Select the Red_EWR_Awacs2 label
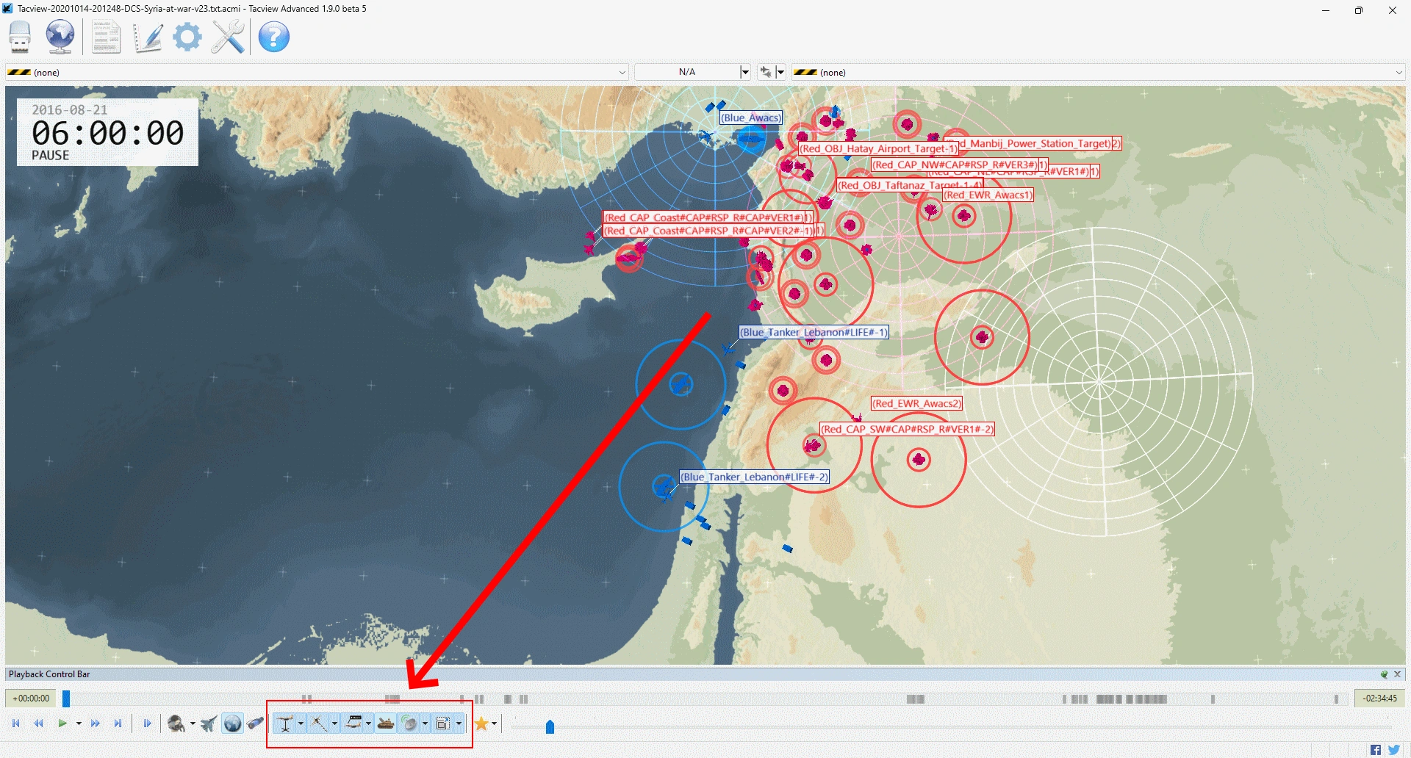The width and height of the screenshot is (1411, 758). (916, 403)
